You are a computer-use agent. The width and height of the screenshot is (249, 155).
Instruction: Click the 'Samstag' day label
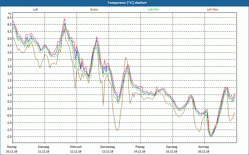click(x=172, y=147)
